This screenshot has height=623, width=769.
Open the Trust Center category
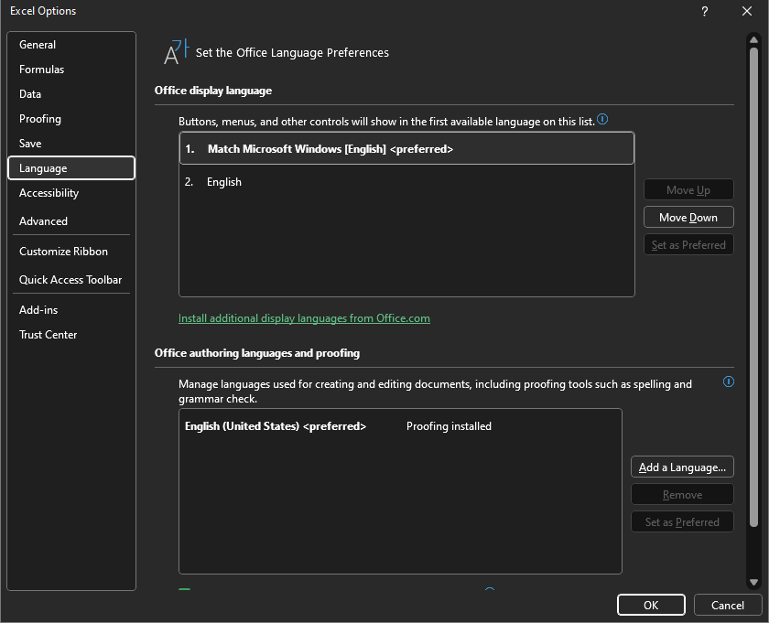tap(71, 335)
